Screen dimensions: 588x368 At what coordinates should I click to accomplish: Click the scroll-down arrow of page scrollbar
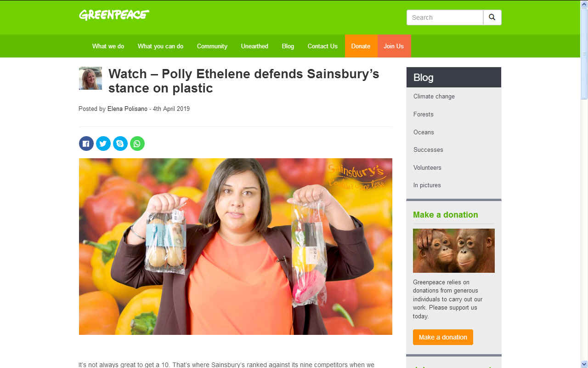[584, 364]
